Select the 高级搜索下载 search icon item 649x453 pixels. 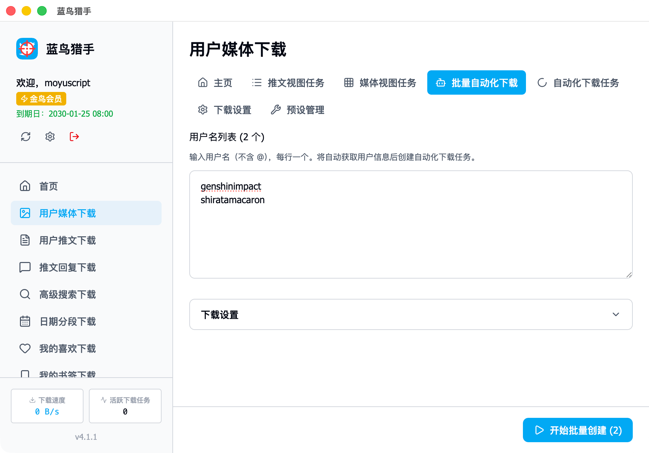[x=25, y=294]
